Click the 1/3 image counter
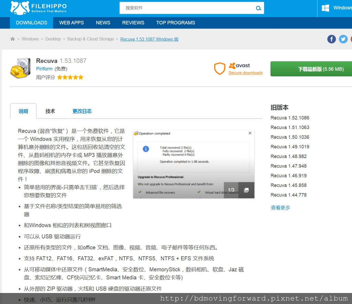The height and width of the screenshot is (304, 352). 231,190
